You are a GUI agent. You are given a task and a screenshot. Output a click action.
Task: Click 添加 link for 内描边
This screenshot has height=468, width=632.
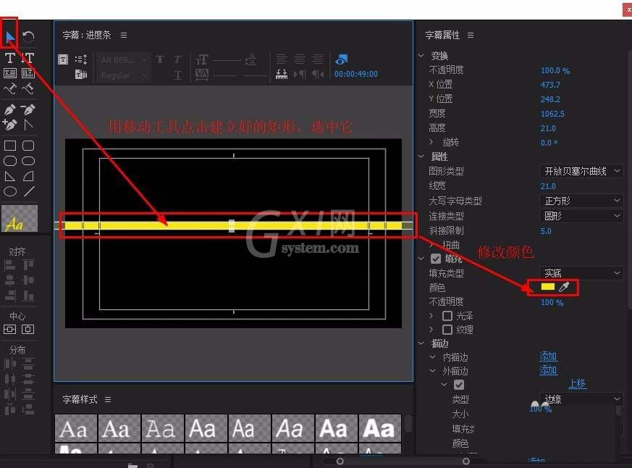pyautogui.click(x=548, y=356)
